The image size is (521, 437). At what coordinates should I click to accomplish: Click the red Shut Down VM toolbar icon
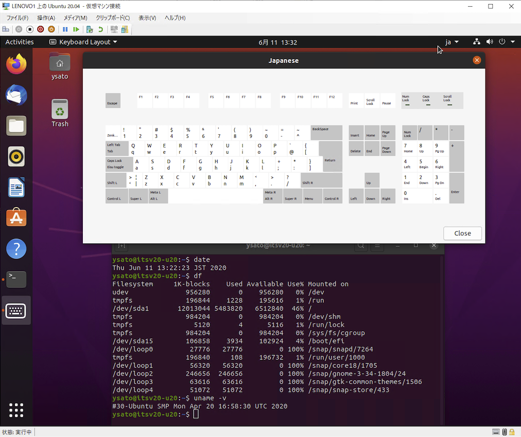40,29
